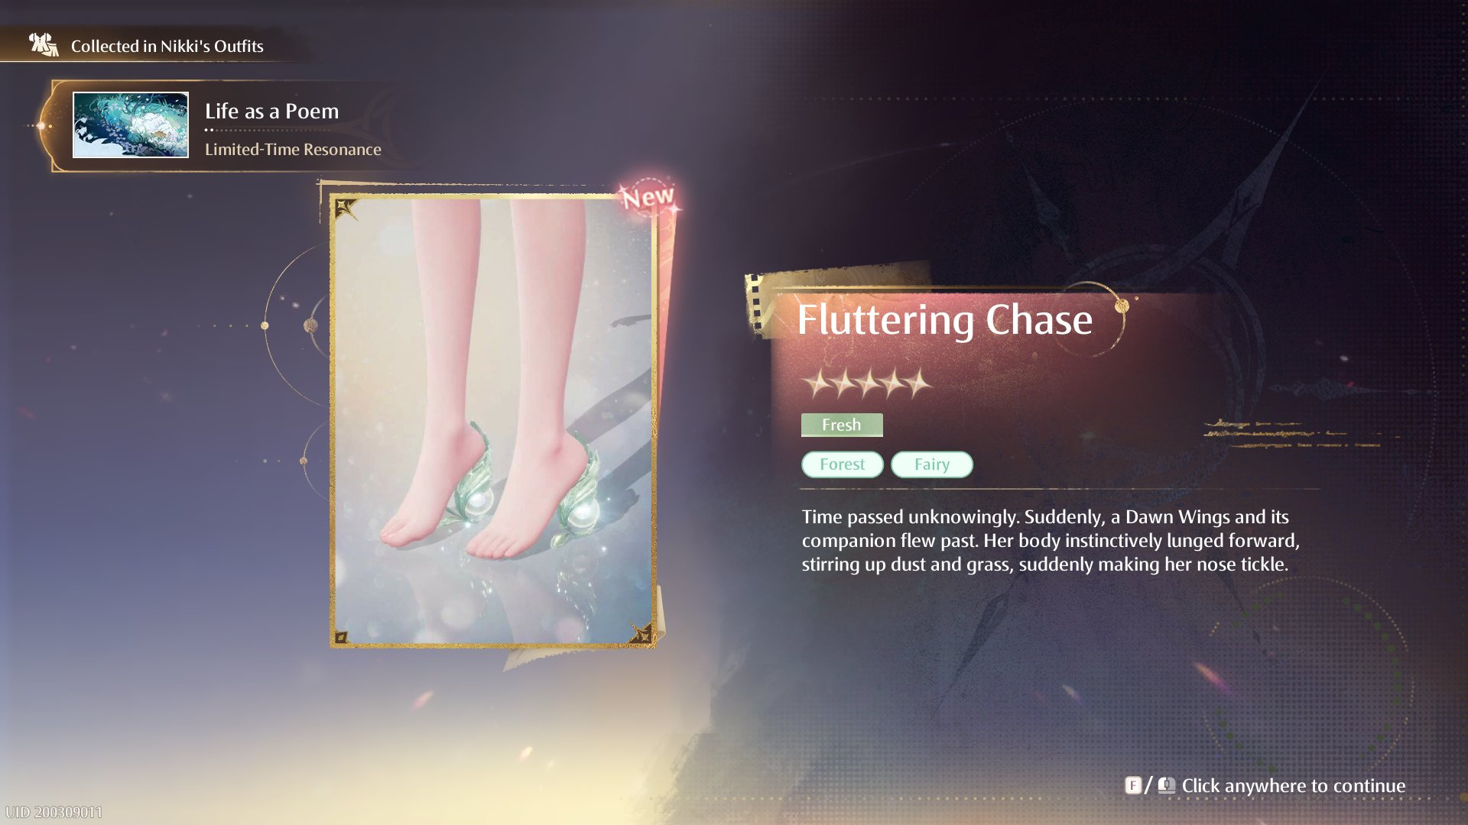Click the Fluttering Chase shoes card image
This screenshot has width=1468, height=825.
pyautogui.click(x=493, y=420)
